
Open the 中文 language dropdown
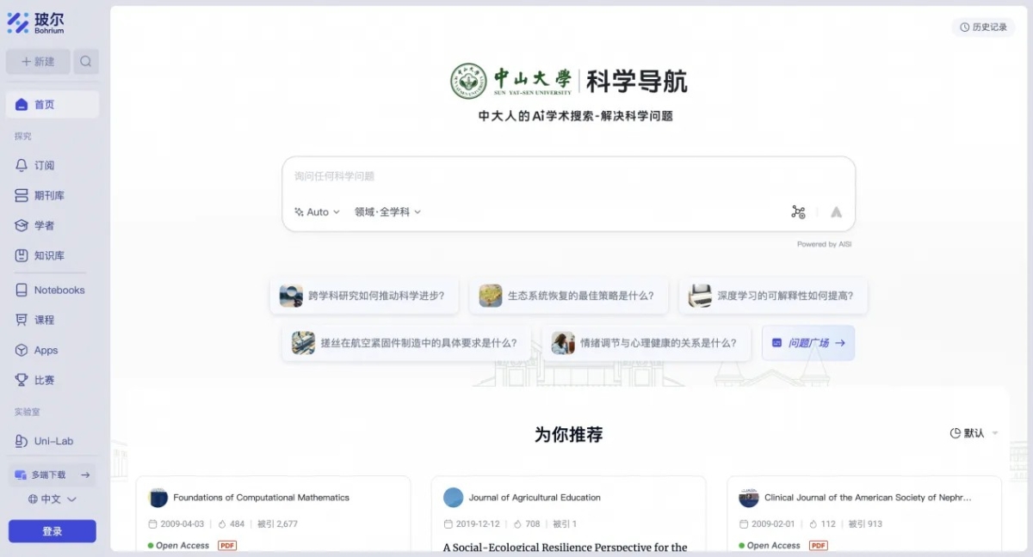(53, 499)
